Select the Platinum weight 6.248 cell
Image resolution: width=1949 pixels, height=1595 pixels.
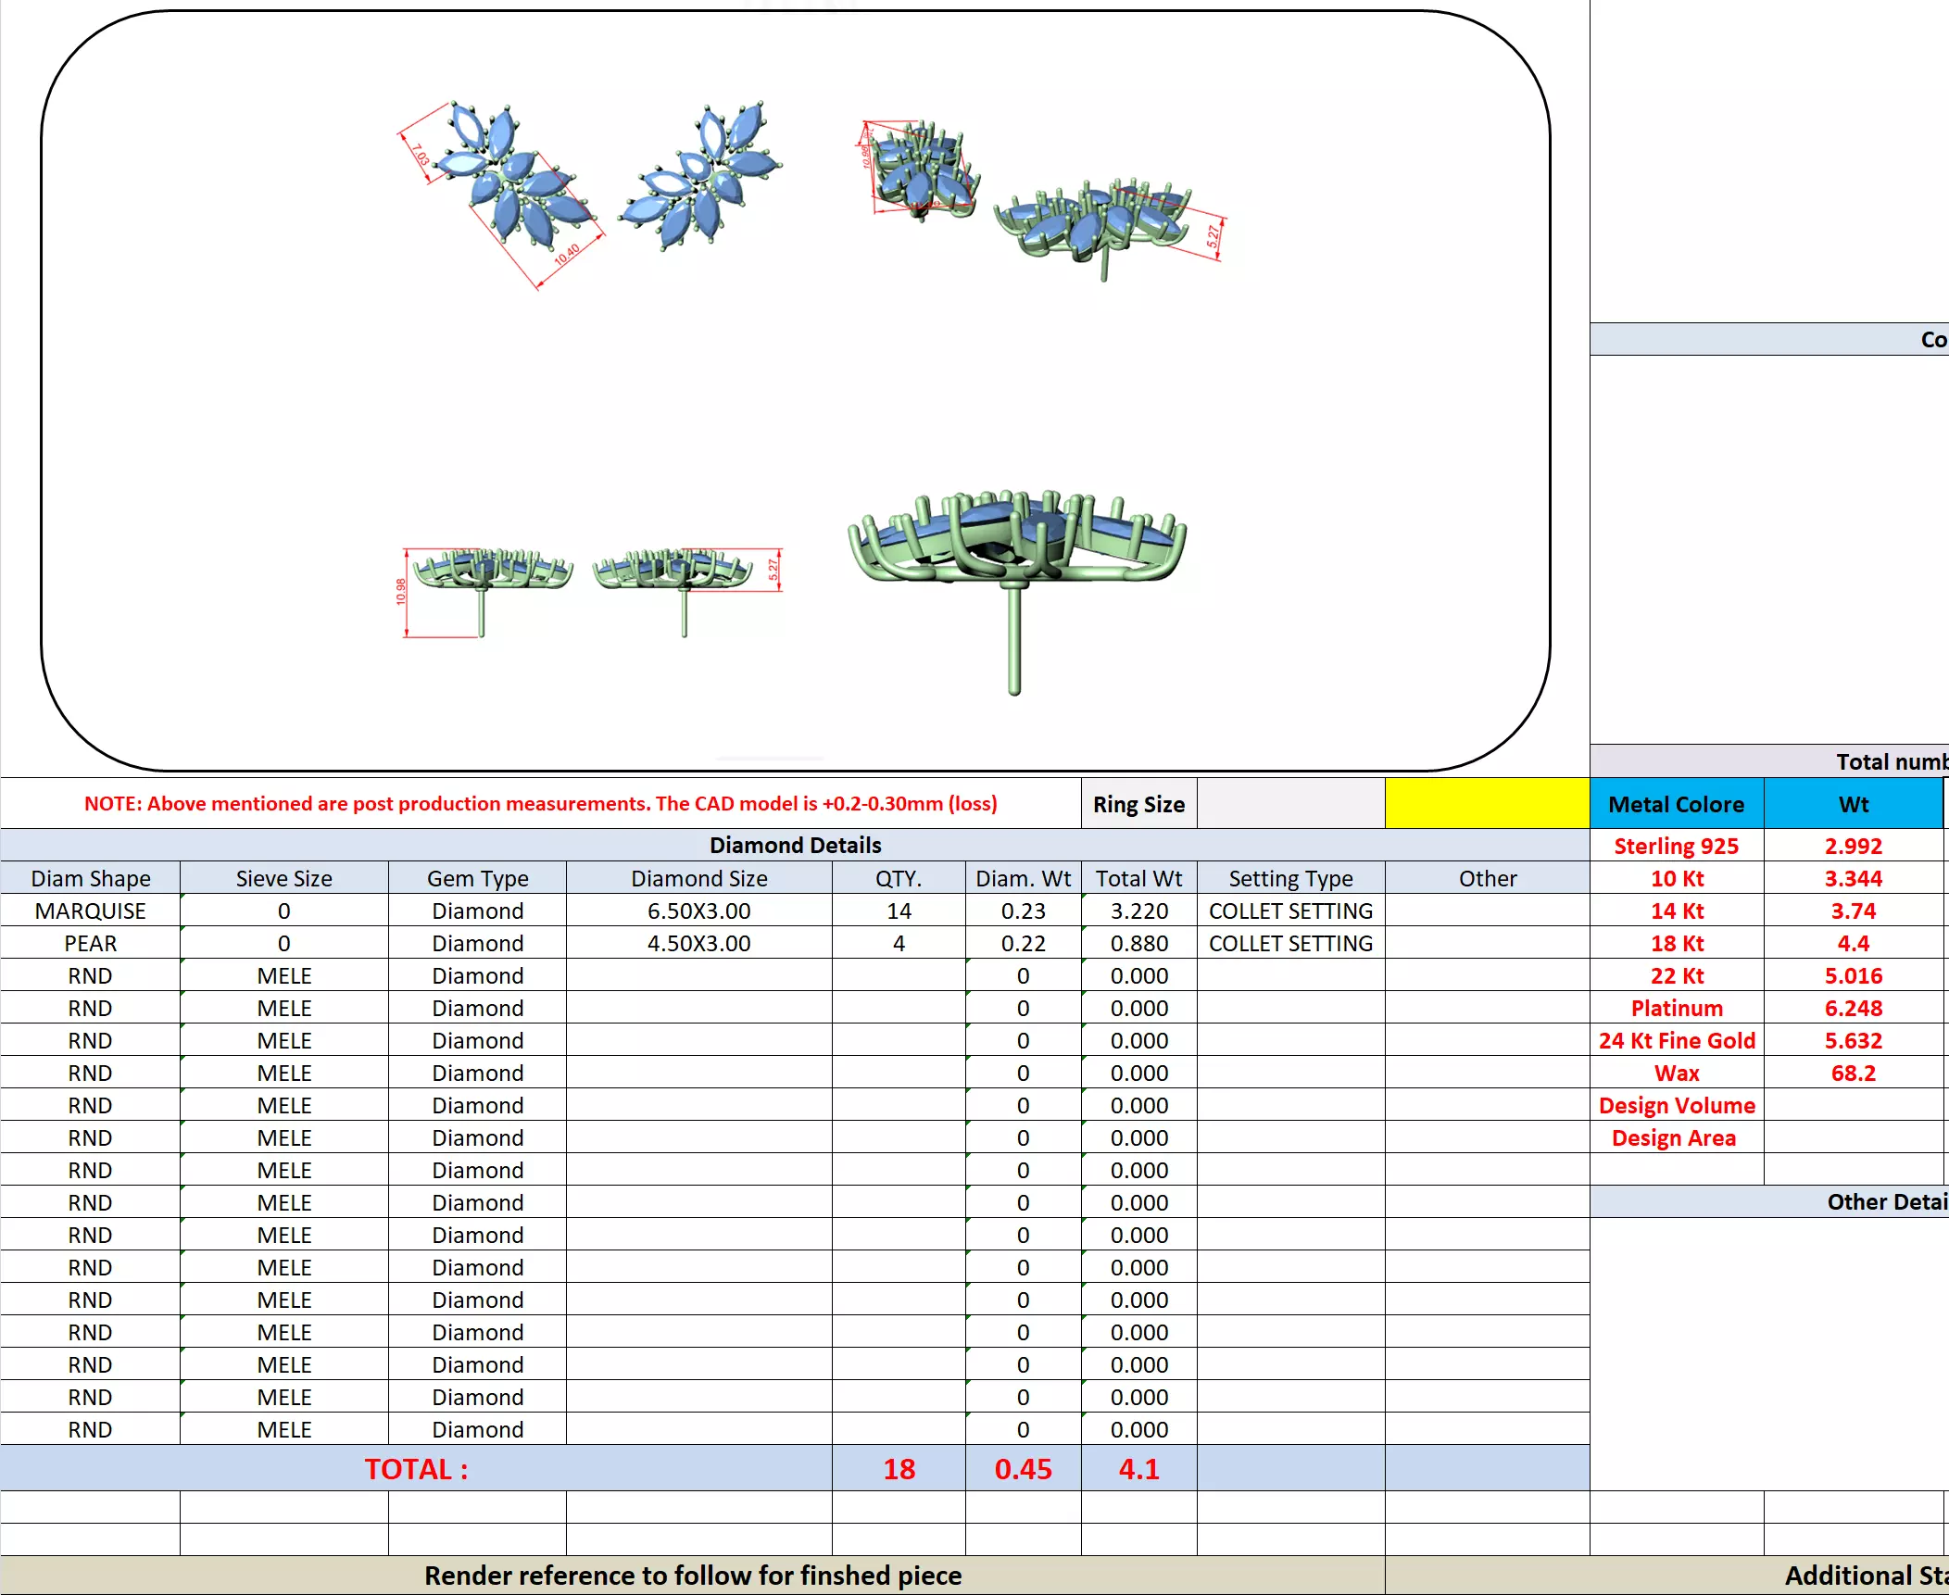1853,1008
